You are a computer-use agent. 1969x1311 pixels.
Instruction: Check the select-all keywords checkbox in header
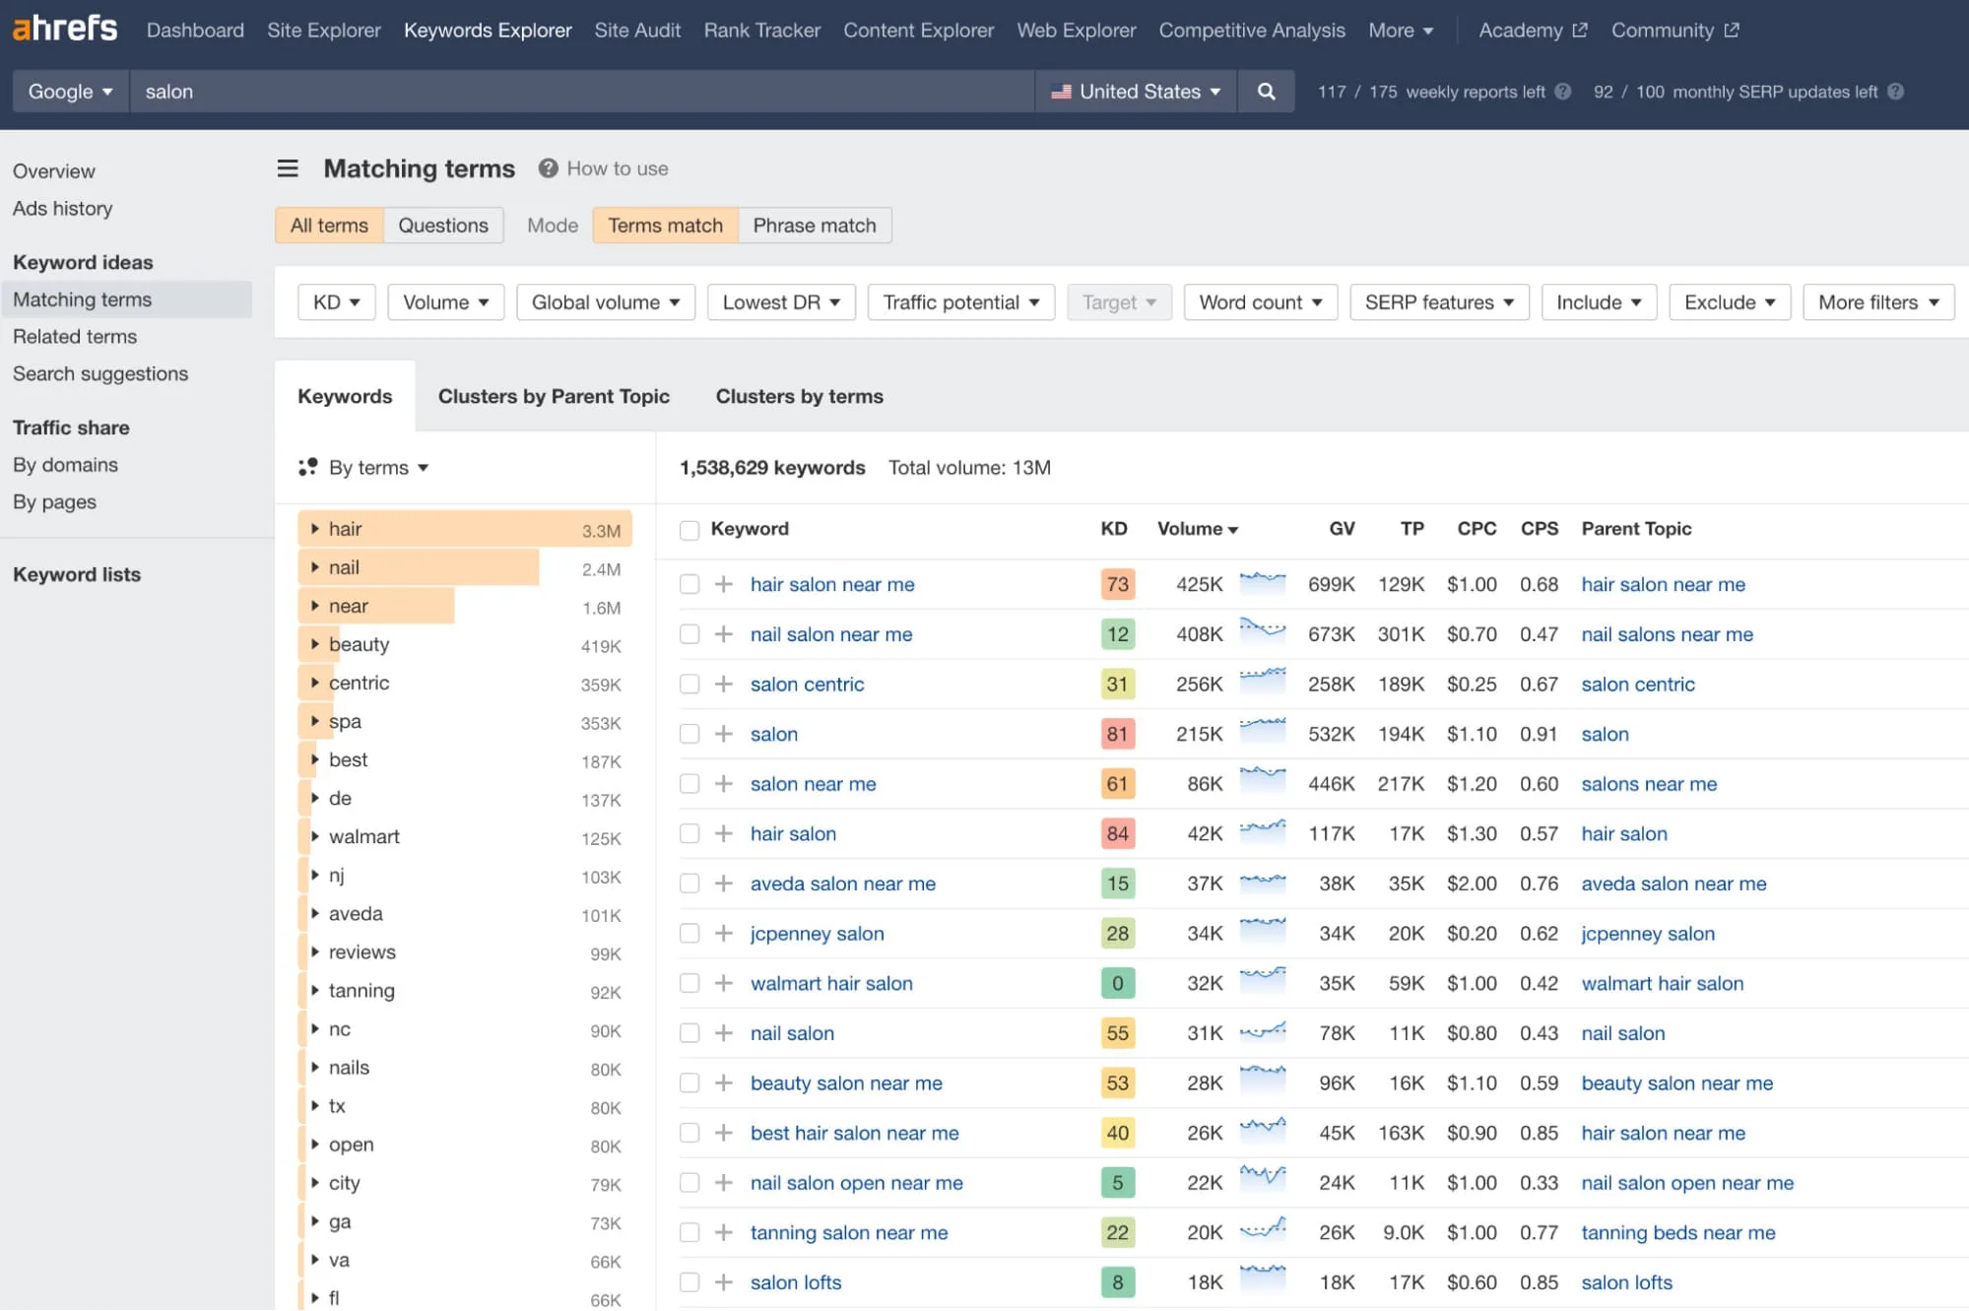pos(689,529)
